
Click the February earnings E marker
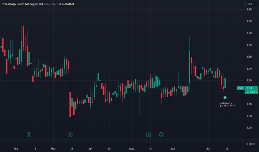click(29, 135)
